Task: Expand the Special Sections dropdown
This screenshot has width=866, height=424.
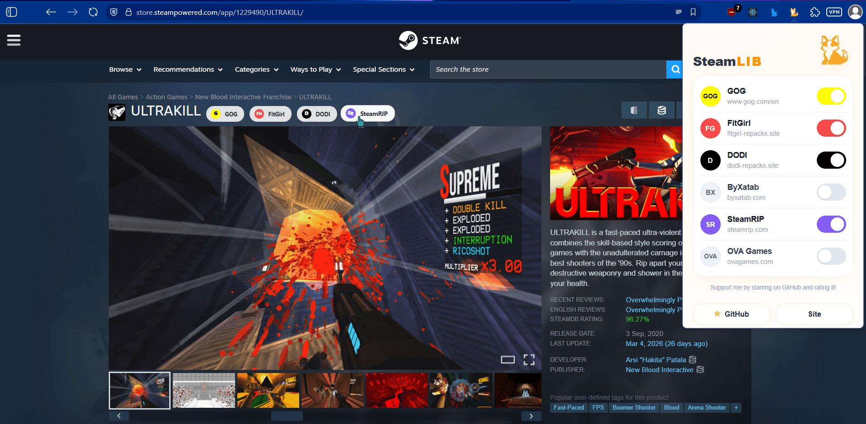Action: (x=384, y=69)
